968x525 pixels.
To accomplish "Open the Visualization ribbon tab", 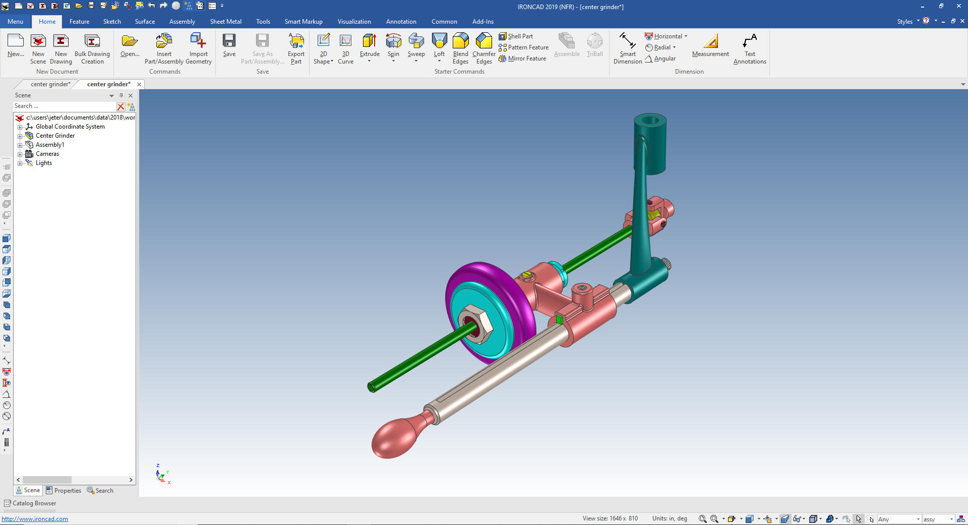I will [354, 22].
